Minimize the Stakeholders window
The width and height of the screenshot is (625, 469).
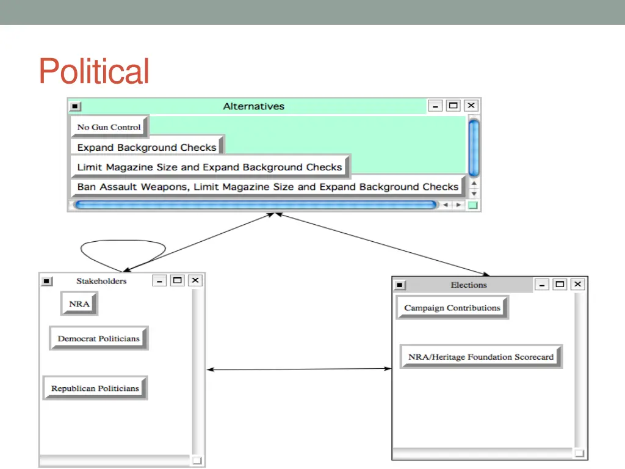160,281
